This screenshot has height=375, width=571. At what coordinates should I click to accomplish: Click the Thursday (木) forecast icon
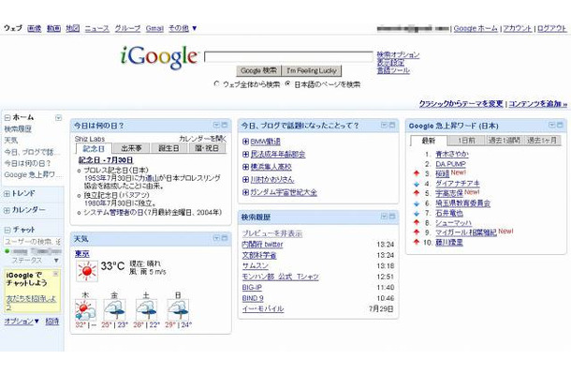click(x=85, y=310)
